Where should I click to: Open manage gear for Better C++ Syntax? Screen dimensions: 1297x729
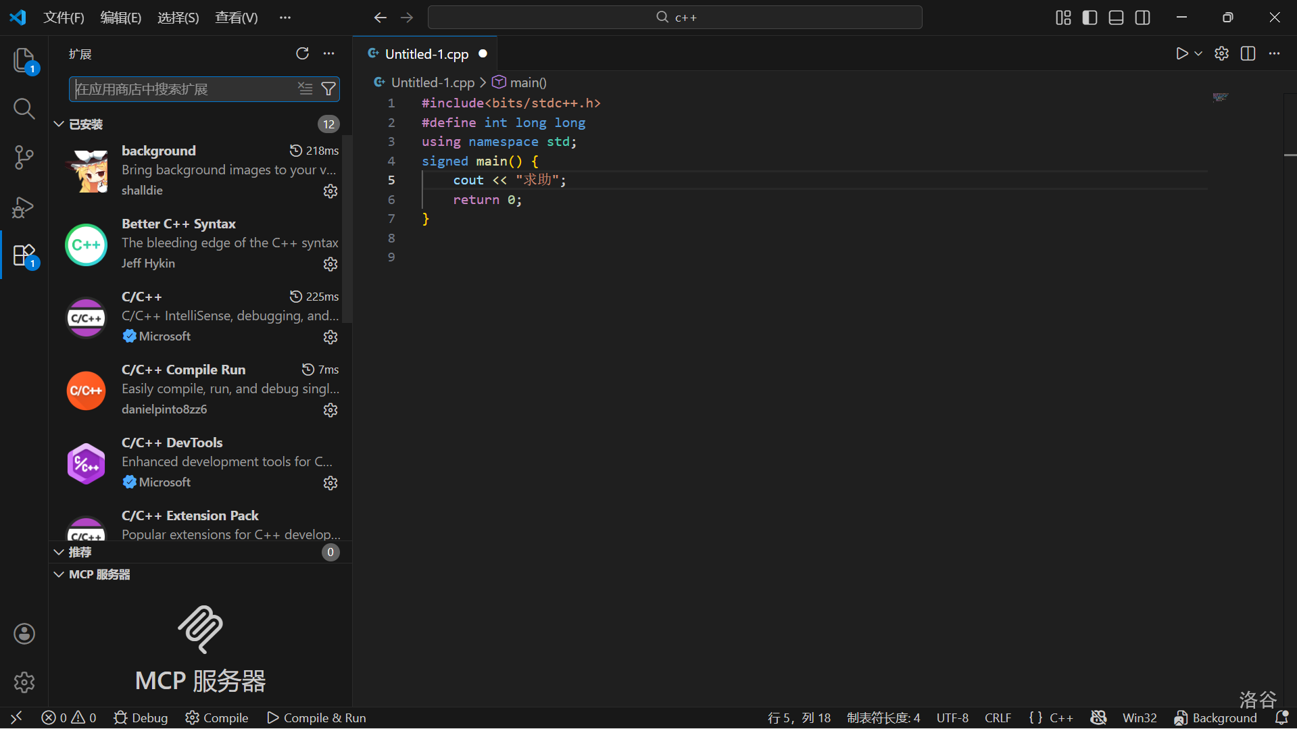point(331,264)
